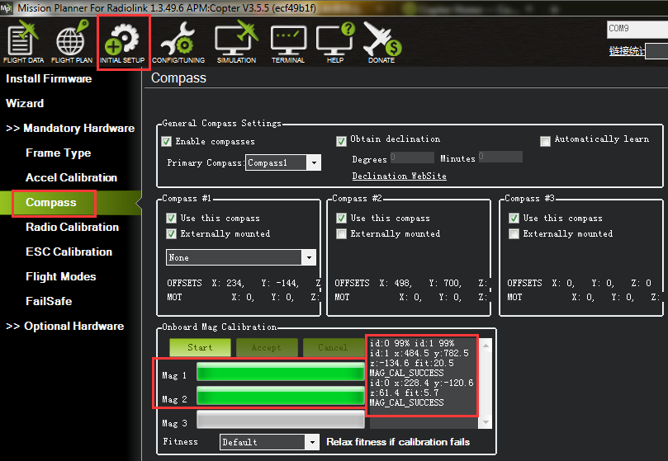Open the Flight Plan globe icon

(72, 41)
